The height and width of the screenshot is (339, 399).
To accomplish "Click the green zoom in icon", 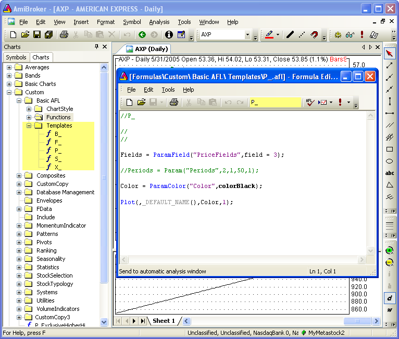I will pyautogui.click(x=389, y=250).
